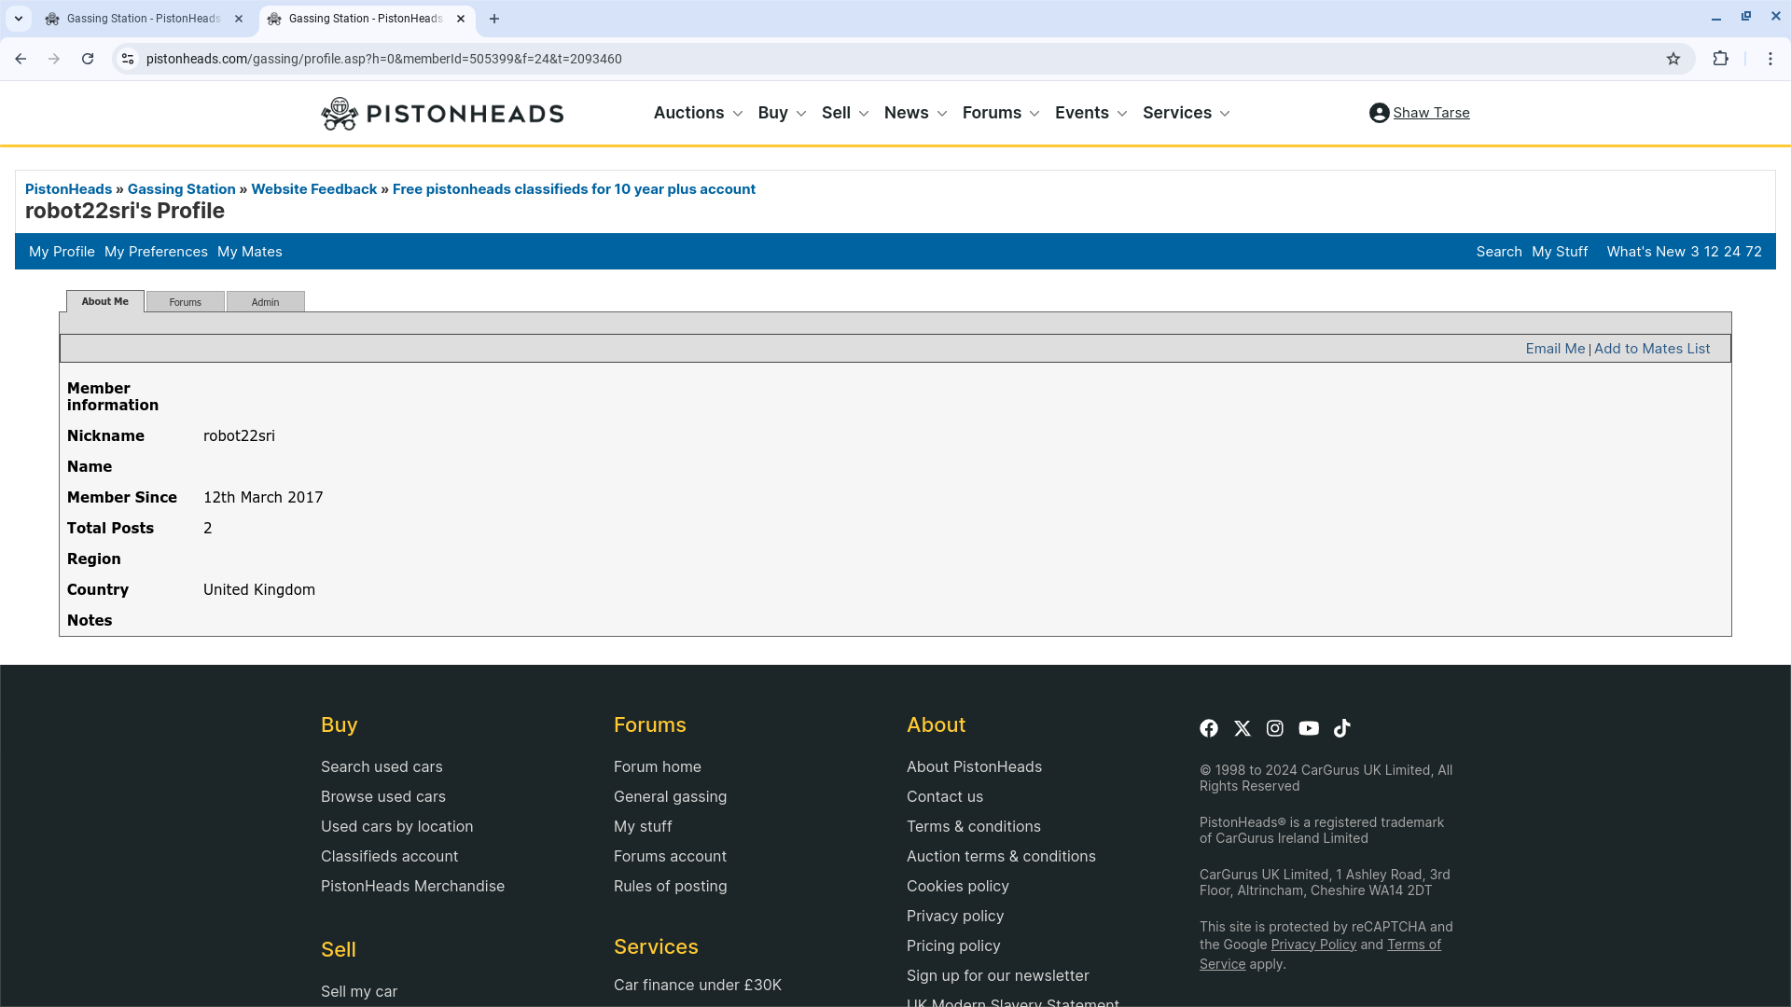Open the YouTube social icon
This screenshot has width=1791, height=1007.
(x=1309, y=728)
